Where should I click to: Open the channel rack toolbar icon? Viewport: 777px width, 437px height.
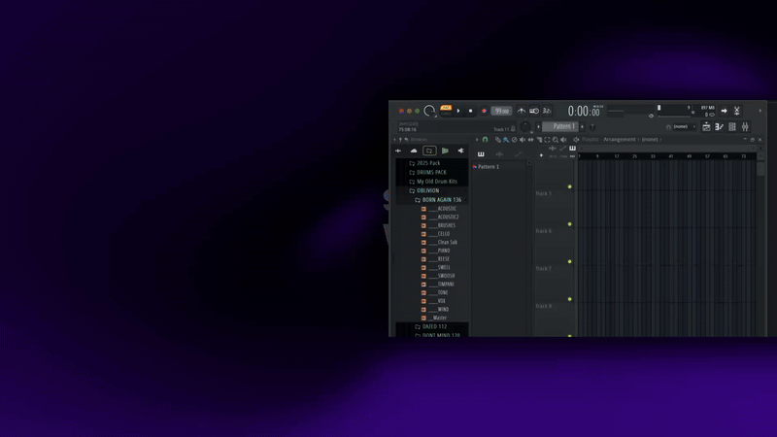tap(732, 127)
